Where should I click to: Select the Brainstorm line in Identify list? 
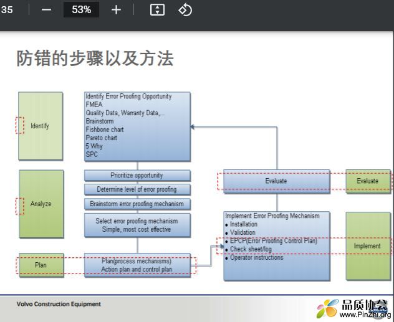[x=100, y=121]
